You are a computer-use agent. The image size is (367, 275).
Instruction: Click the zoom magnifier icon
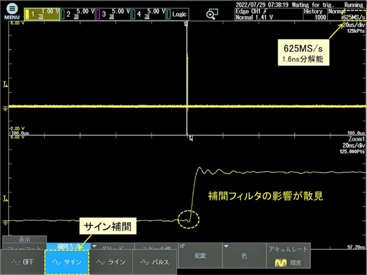click(x=212, y=14)
